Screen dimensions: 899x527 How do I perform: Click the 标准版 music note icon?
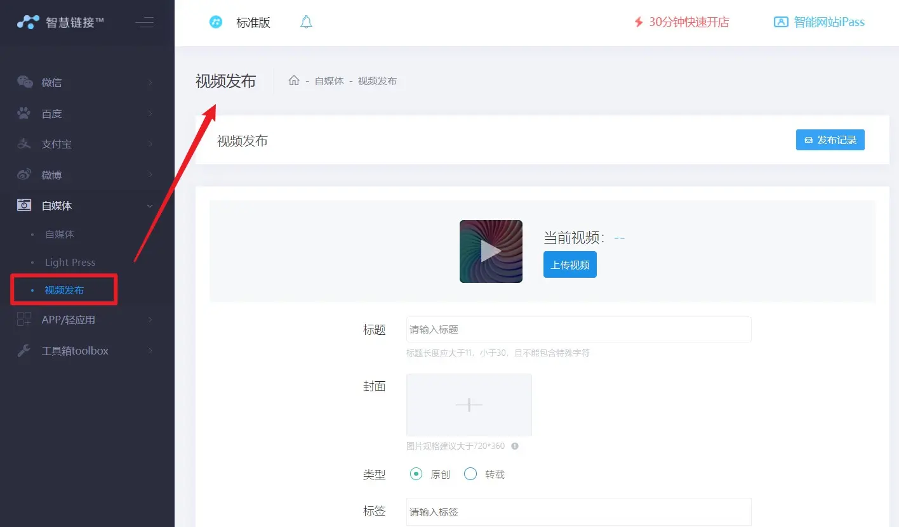coord(216,22)
